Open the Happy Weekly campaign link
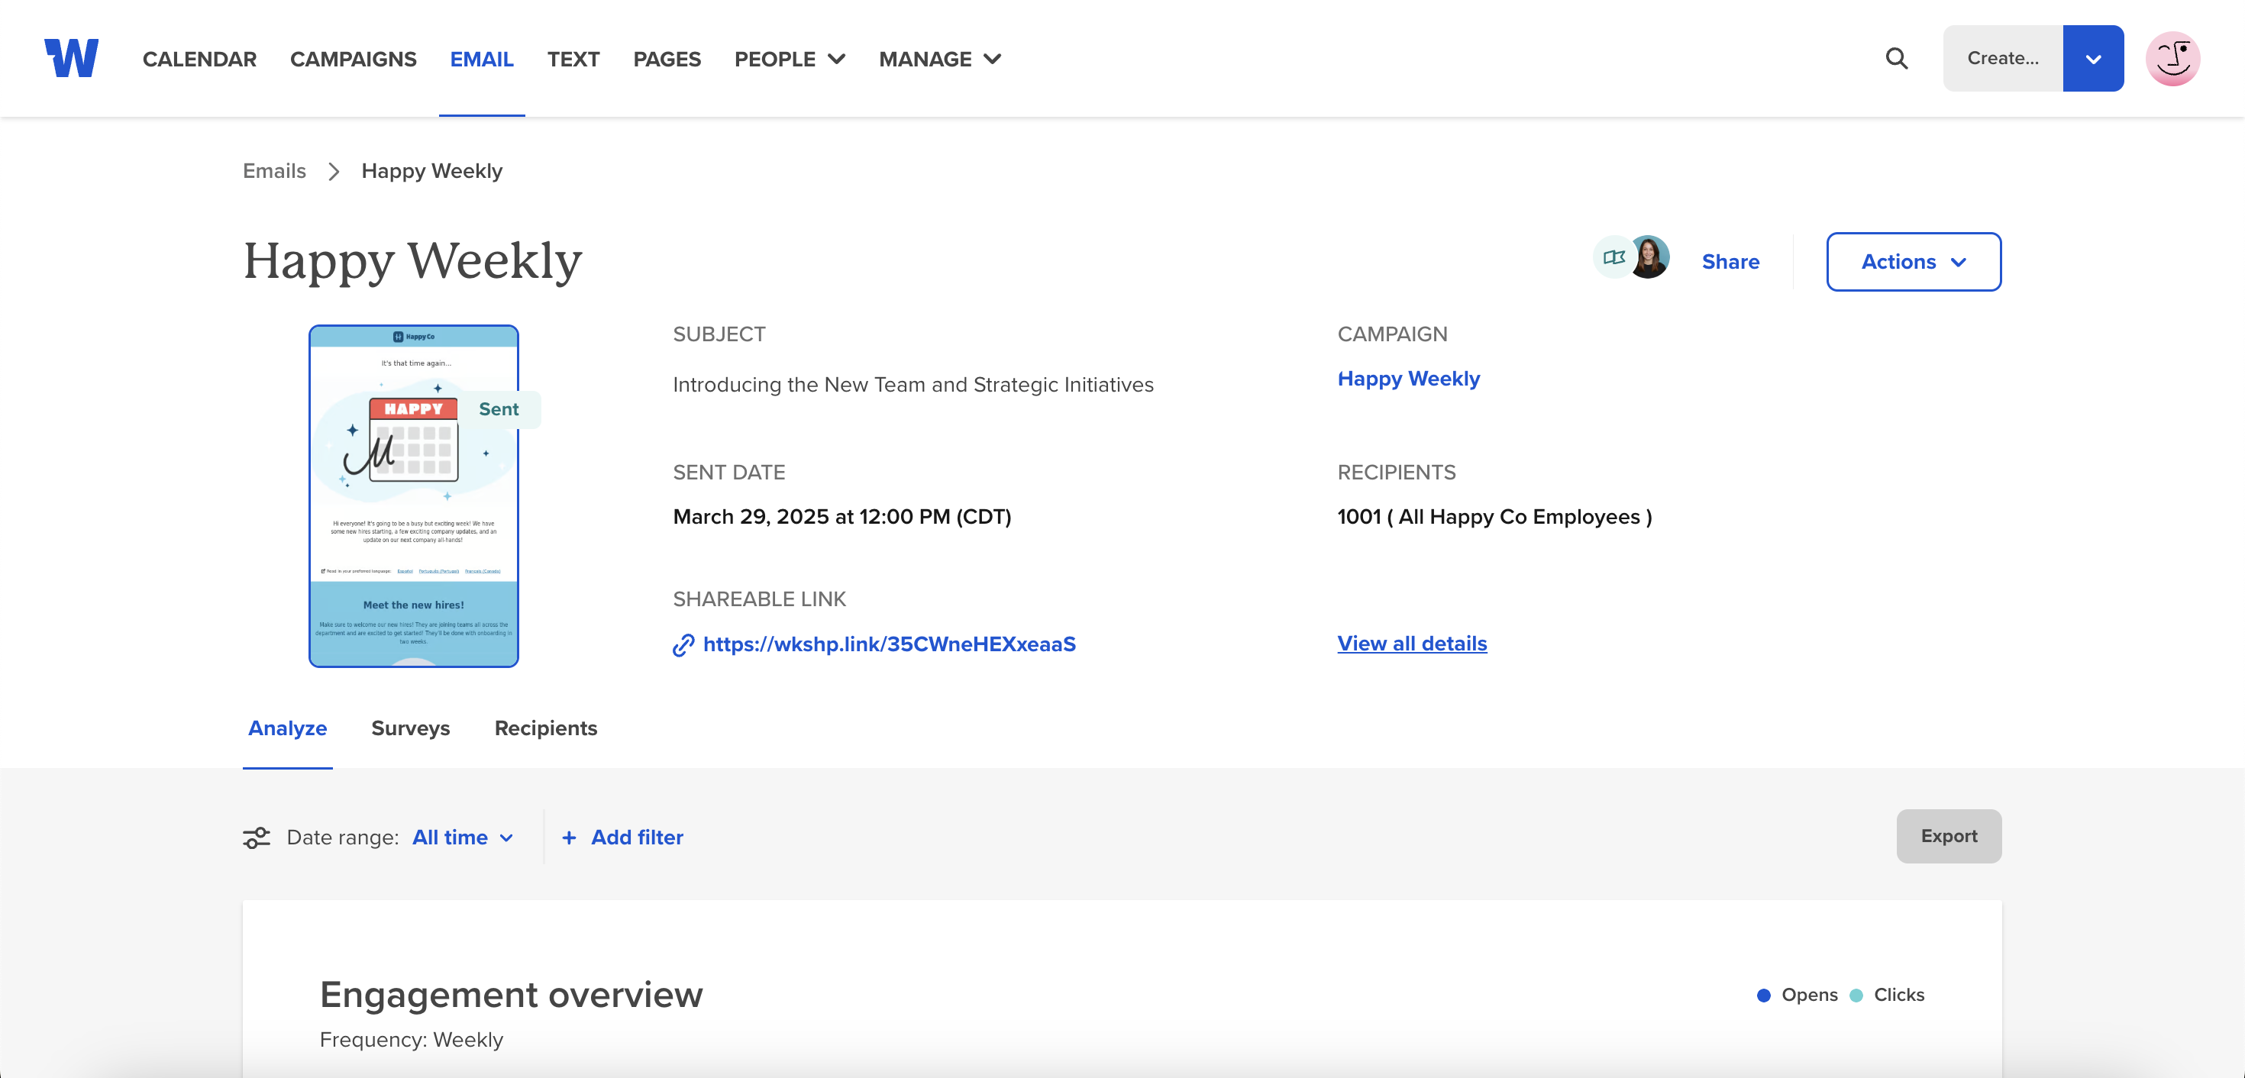The height and width of the screenshot is (1078, 2245). coord(1408,379)
